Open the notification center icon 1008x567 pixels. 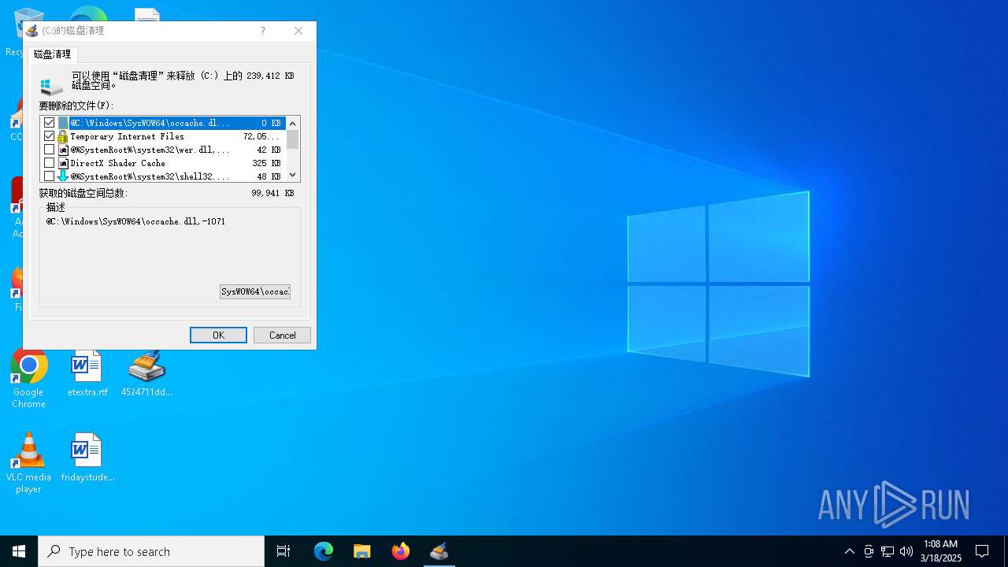click(x=982, y=551)
